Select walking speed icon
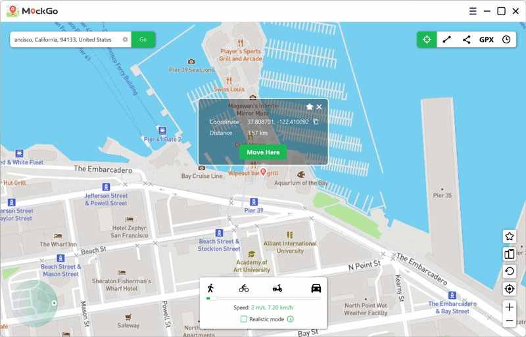Viewport: 526px width, 337px height. 210,288
